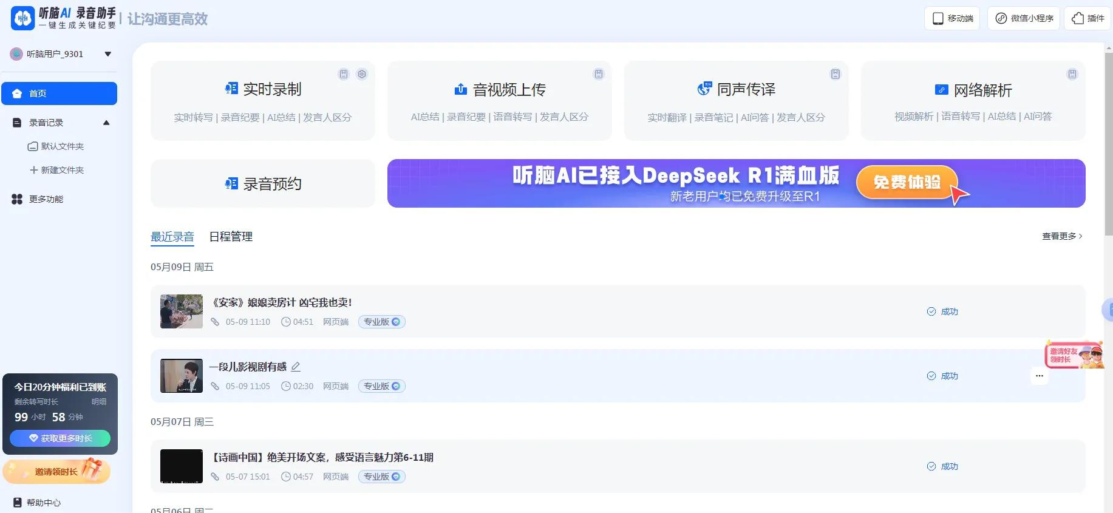Click the 邀请好友领时长 floating badge
Viewport: 1113px width, 513px height.
pos(1073,355)
